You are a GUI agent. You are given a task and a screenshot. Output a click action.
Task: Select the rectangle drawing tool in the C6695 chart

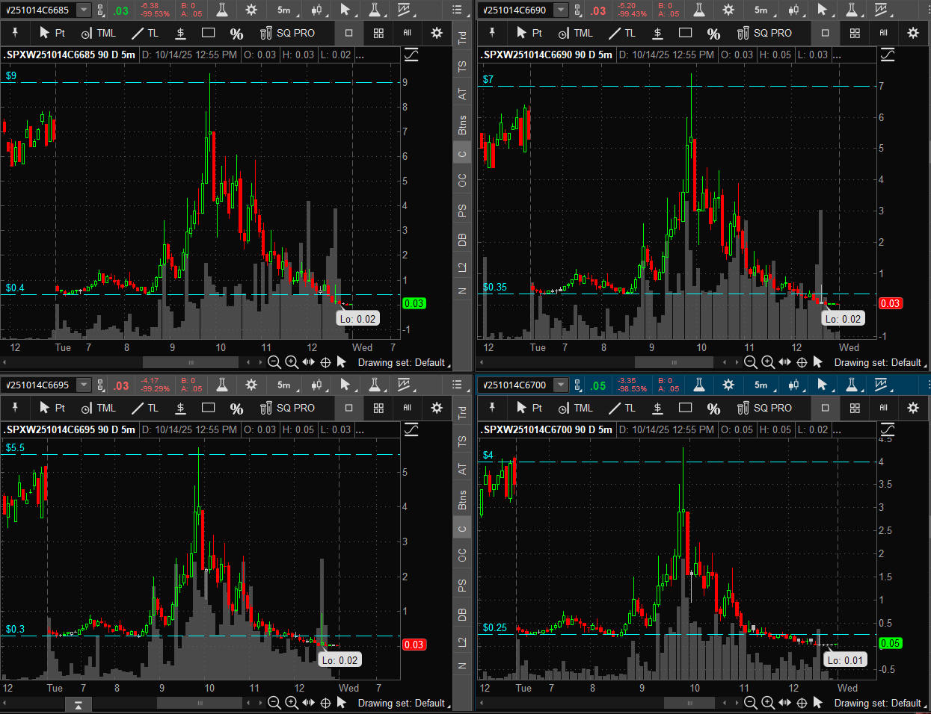[x=209, y=408]
